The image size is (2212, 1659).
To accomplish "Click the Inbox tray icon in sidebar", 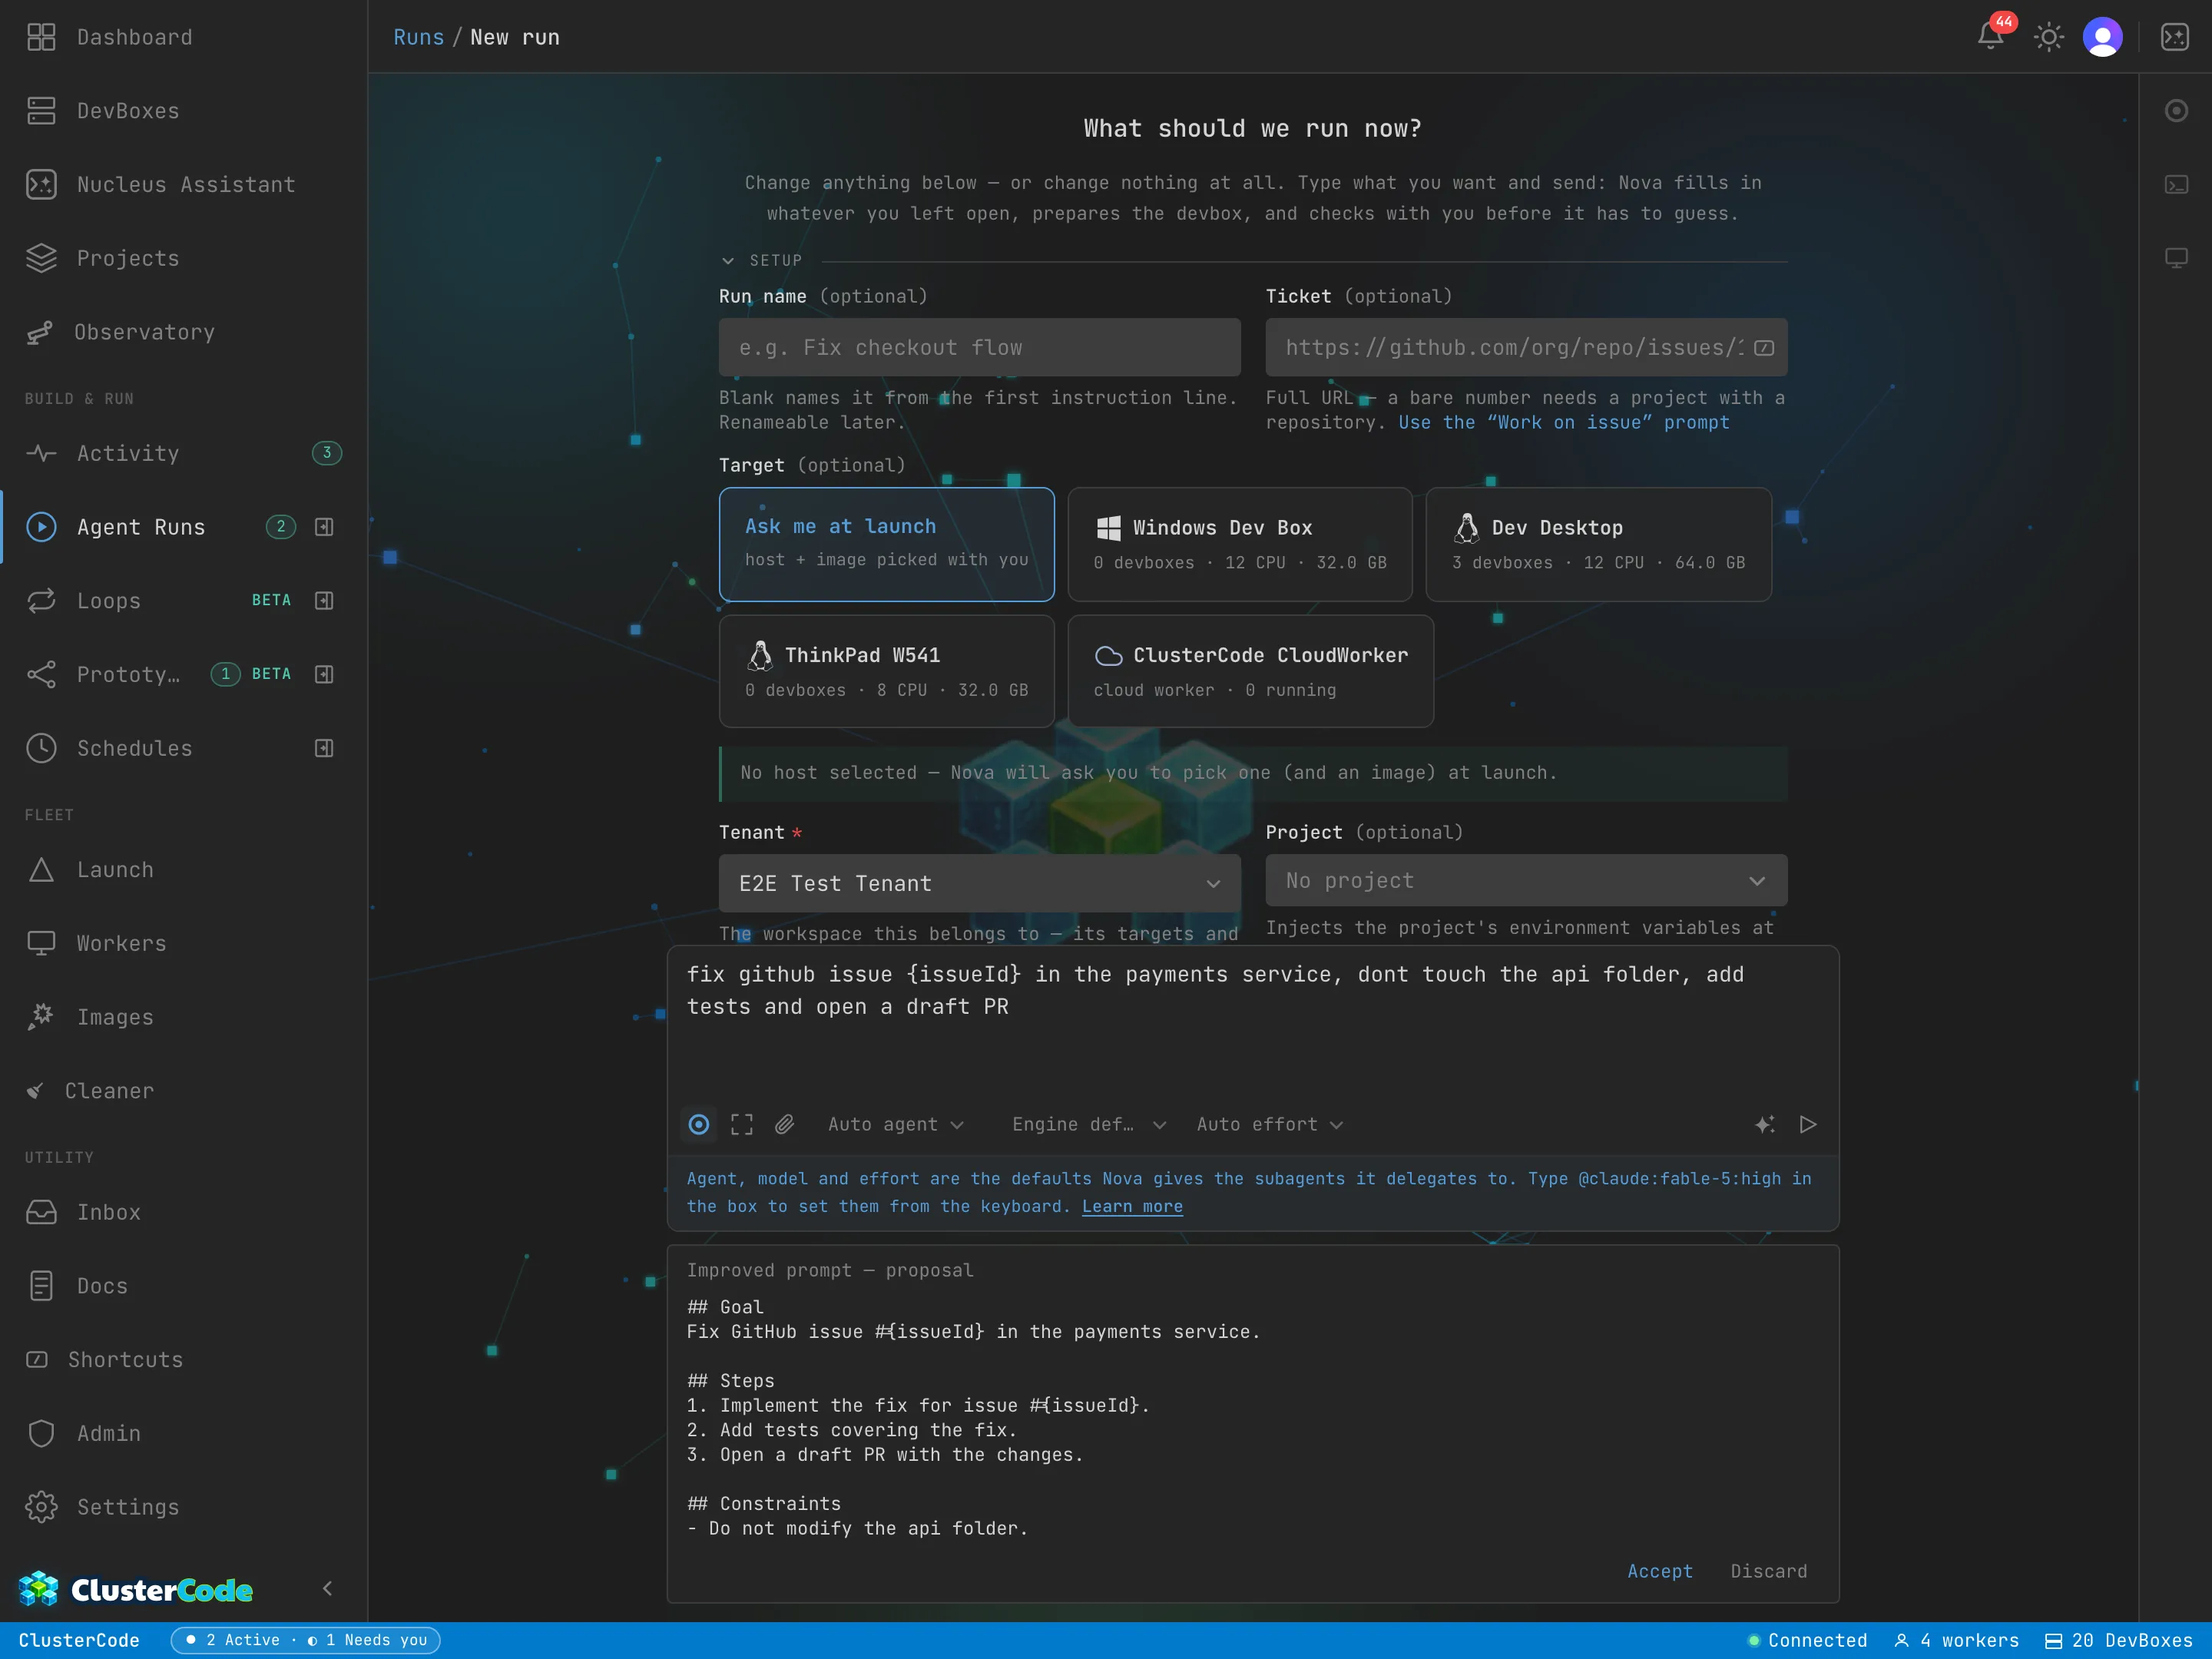I will (x=41, y=1212).
